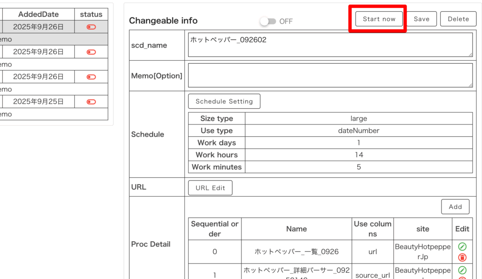The height and width of the screenshot is (279, 482).
Task: Click the status column header
Action: coord(91,15)
